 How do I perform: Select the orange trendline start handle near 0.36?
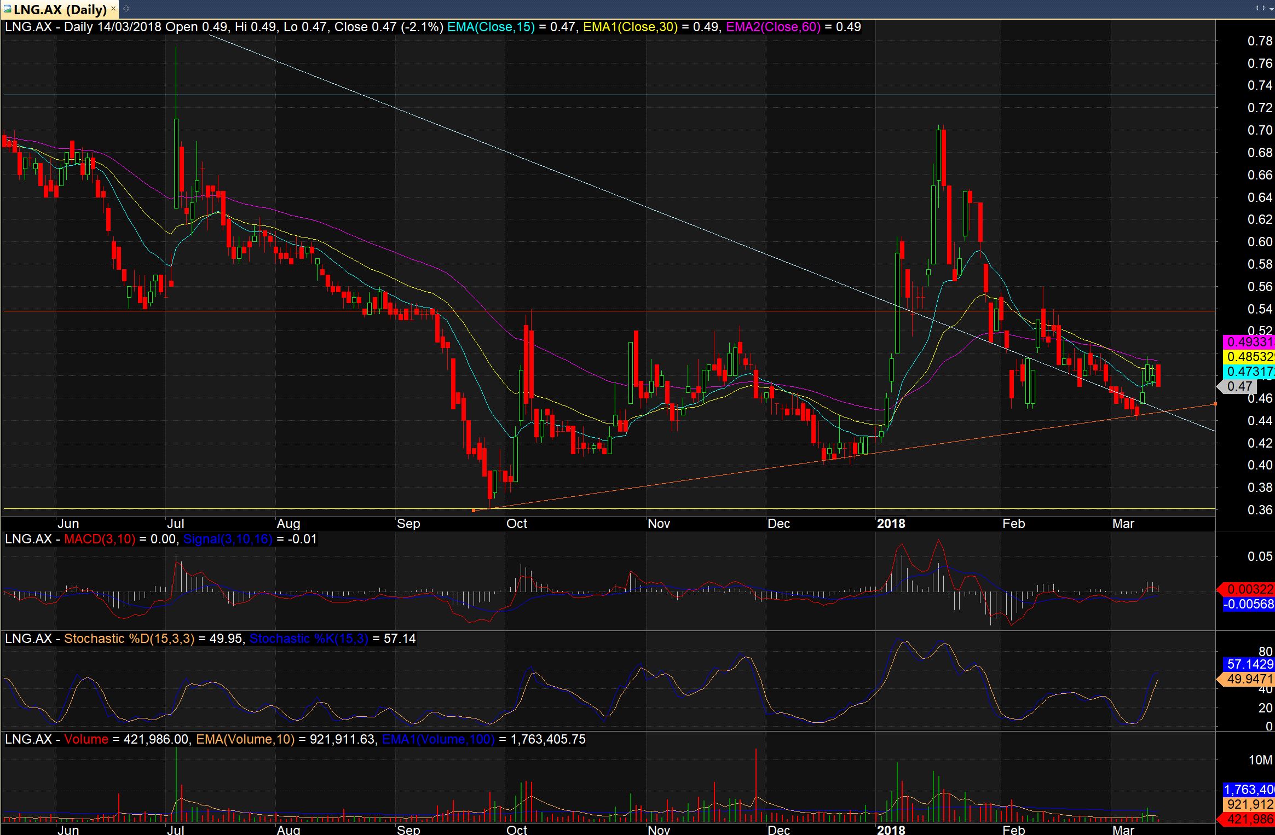pyautogui.click(x=474, y=510)
